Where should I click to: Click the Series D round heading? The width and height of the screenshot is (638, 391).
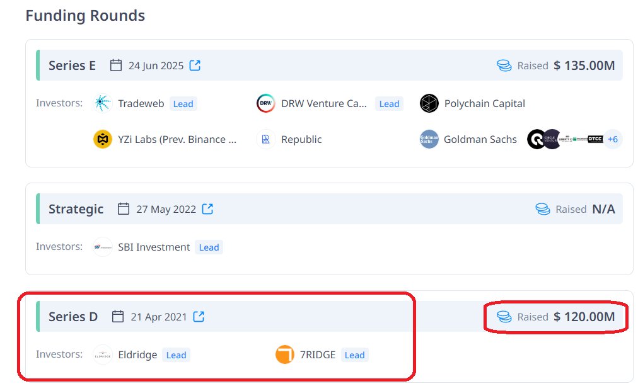tap(73, 316)
